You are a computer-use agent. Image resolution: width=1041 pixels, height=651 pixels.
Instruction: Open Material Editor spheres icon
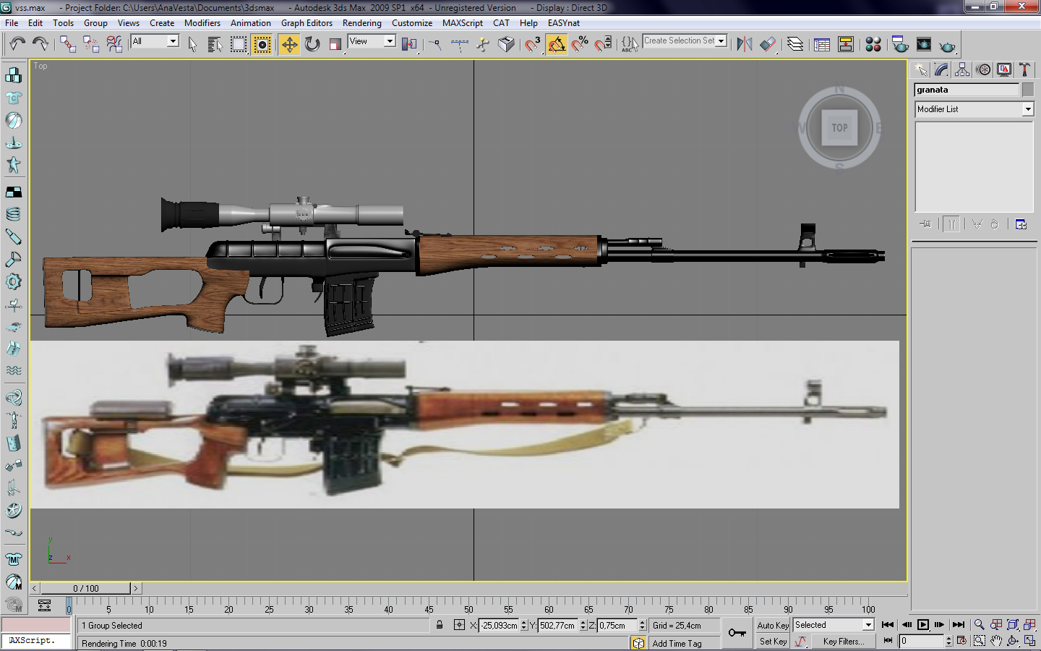point(873,44)
